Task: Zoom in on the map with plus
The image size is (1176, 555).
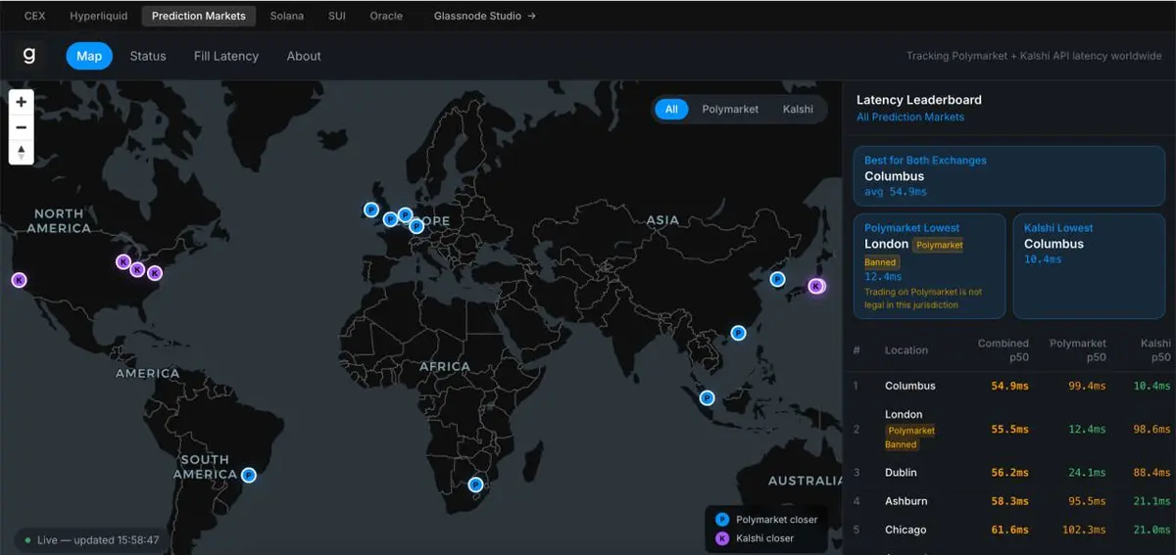Action: [21, 101]
